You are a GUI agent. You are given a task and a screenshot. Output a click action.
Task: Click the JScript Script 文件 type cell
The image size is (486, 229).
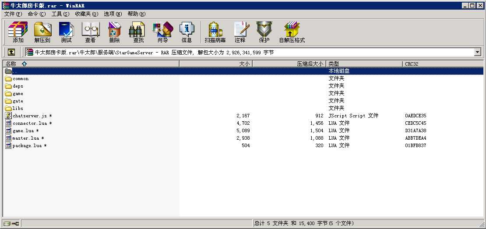click(353, 116)
